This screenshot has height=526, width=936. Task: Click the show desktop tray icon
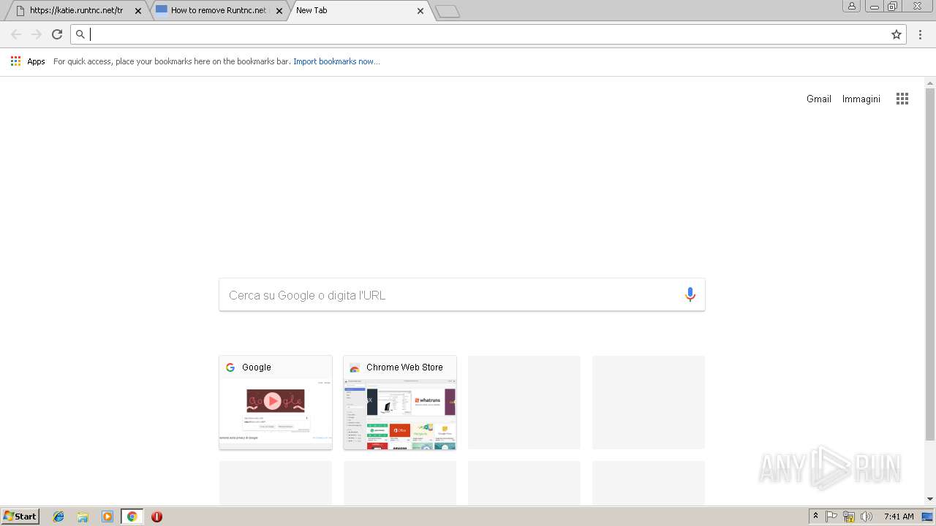(927, 517)
